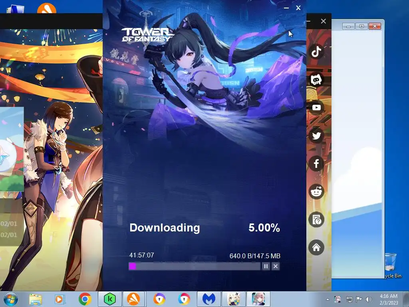The image size is (409, 307).
Task: Select the Recycle Bin desktop icon
Action: pyautogui.click(x=392, y=265)
